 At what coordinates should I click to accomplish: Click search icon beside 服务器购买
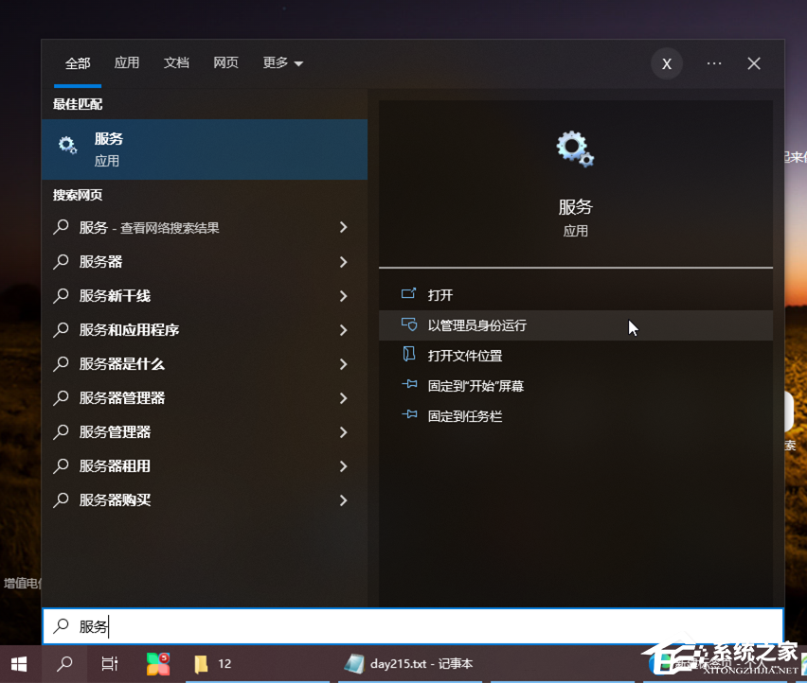(x=62, y=499)
